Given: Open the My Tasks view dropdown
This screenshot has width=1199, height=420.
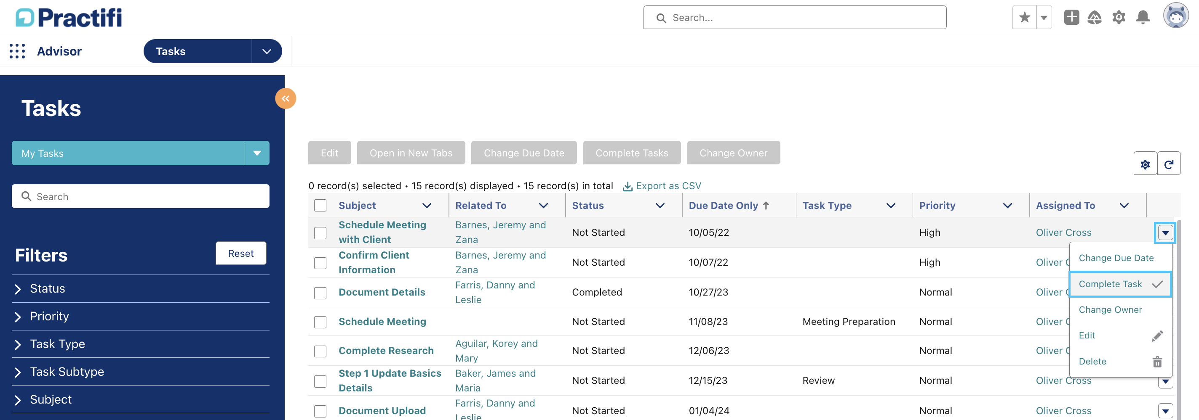Looking at the screenshot, I should click(x=256, y=153).
